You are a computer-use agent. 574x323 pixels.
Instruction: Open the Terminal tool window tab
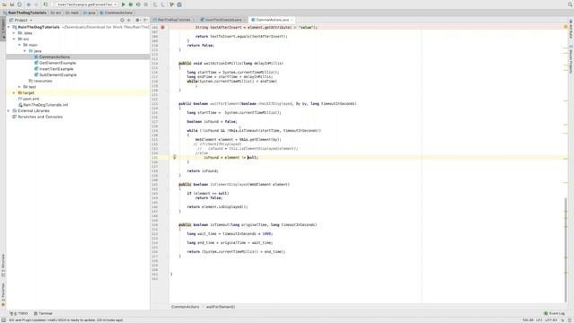coord(43,313)
